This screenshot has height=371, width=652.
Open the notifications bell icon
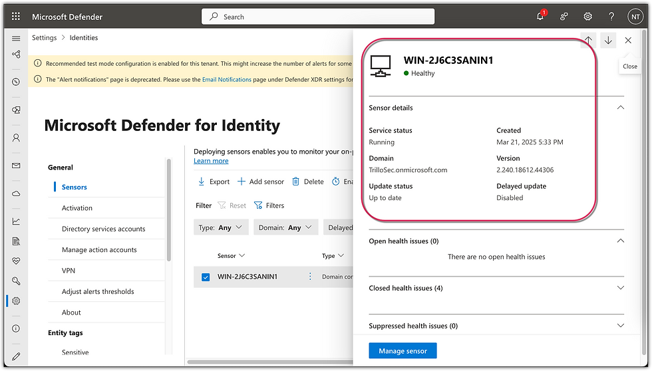[540, 17]
